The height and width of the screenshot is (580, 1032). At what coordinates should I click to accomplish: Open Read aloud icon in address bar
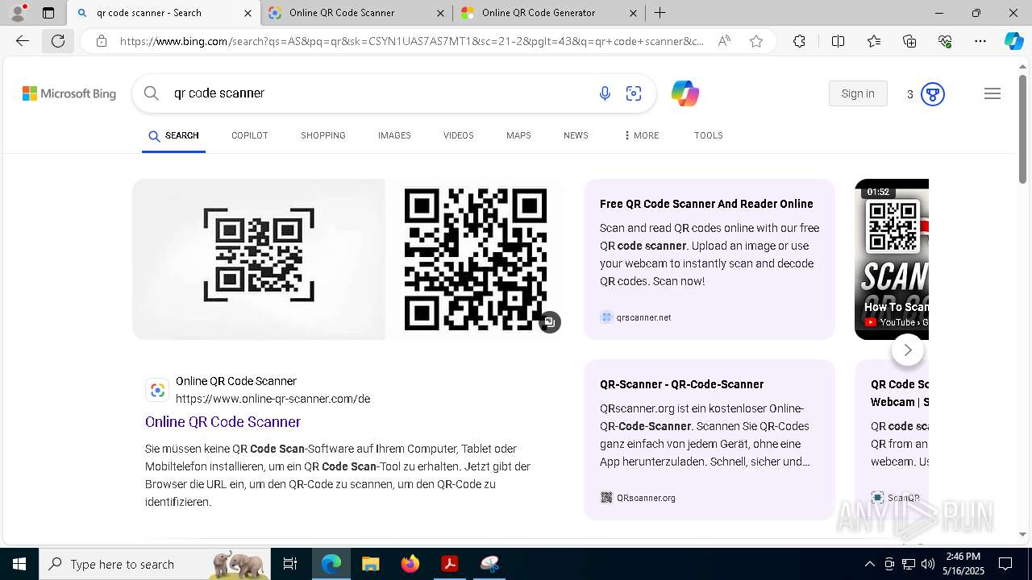click(x=724, y=41)
